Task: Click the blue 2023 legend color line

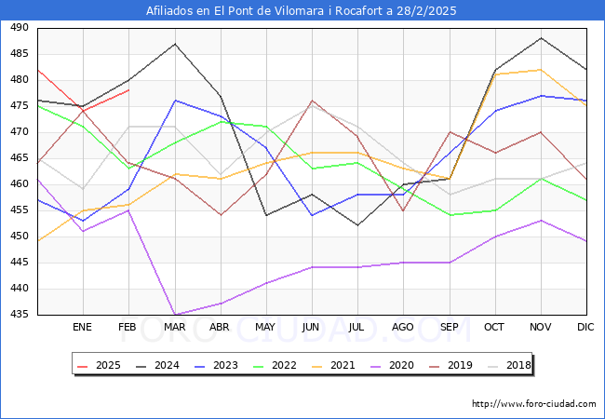Action: click(x=200, y=366)
